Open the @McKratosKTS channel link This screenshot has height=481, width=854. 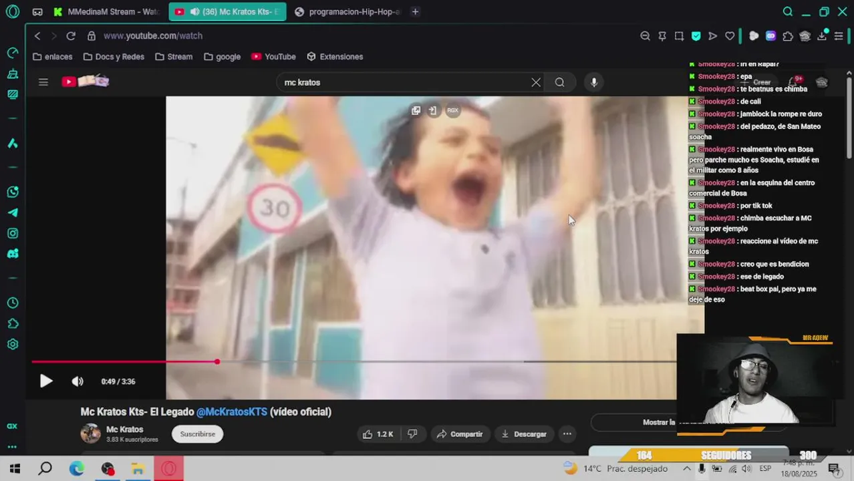232,412
